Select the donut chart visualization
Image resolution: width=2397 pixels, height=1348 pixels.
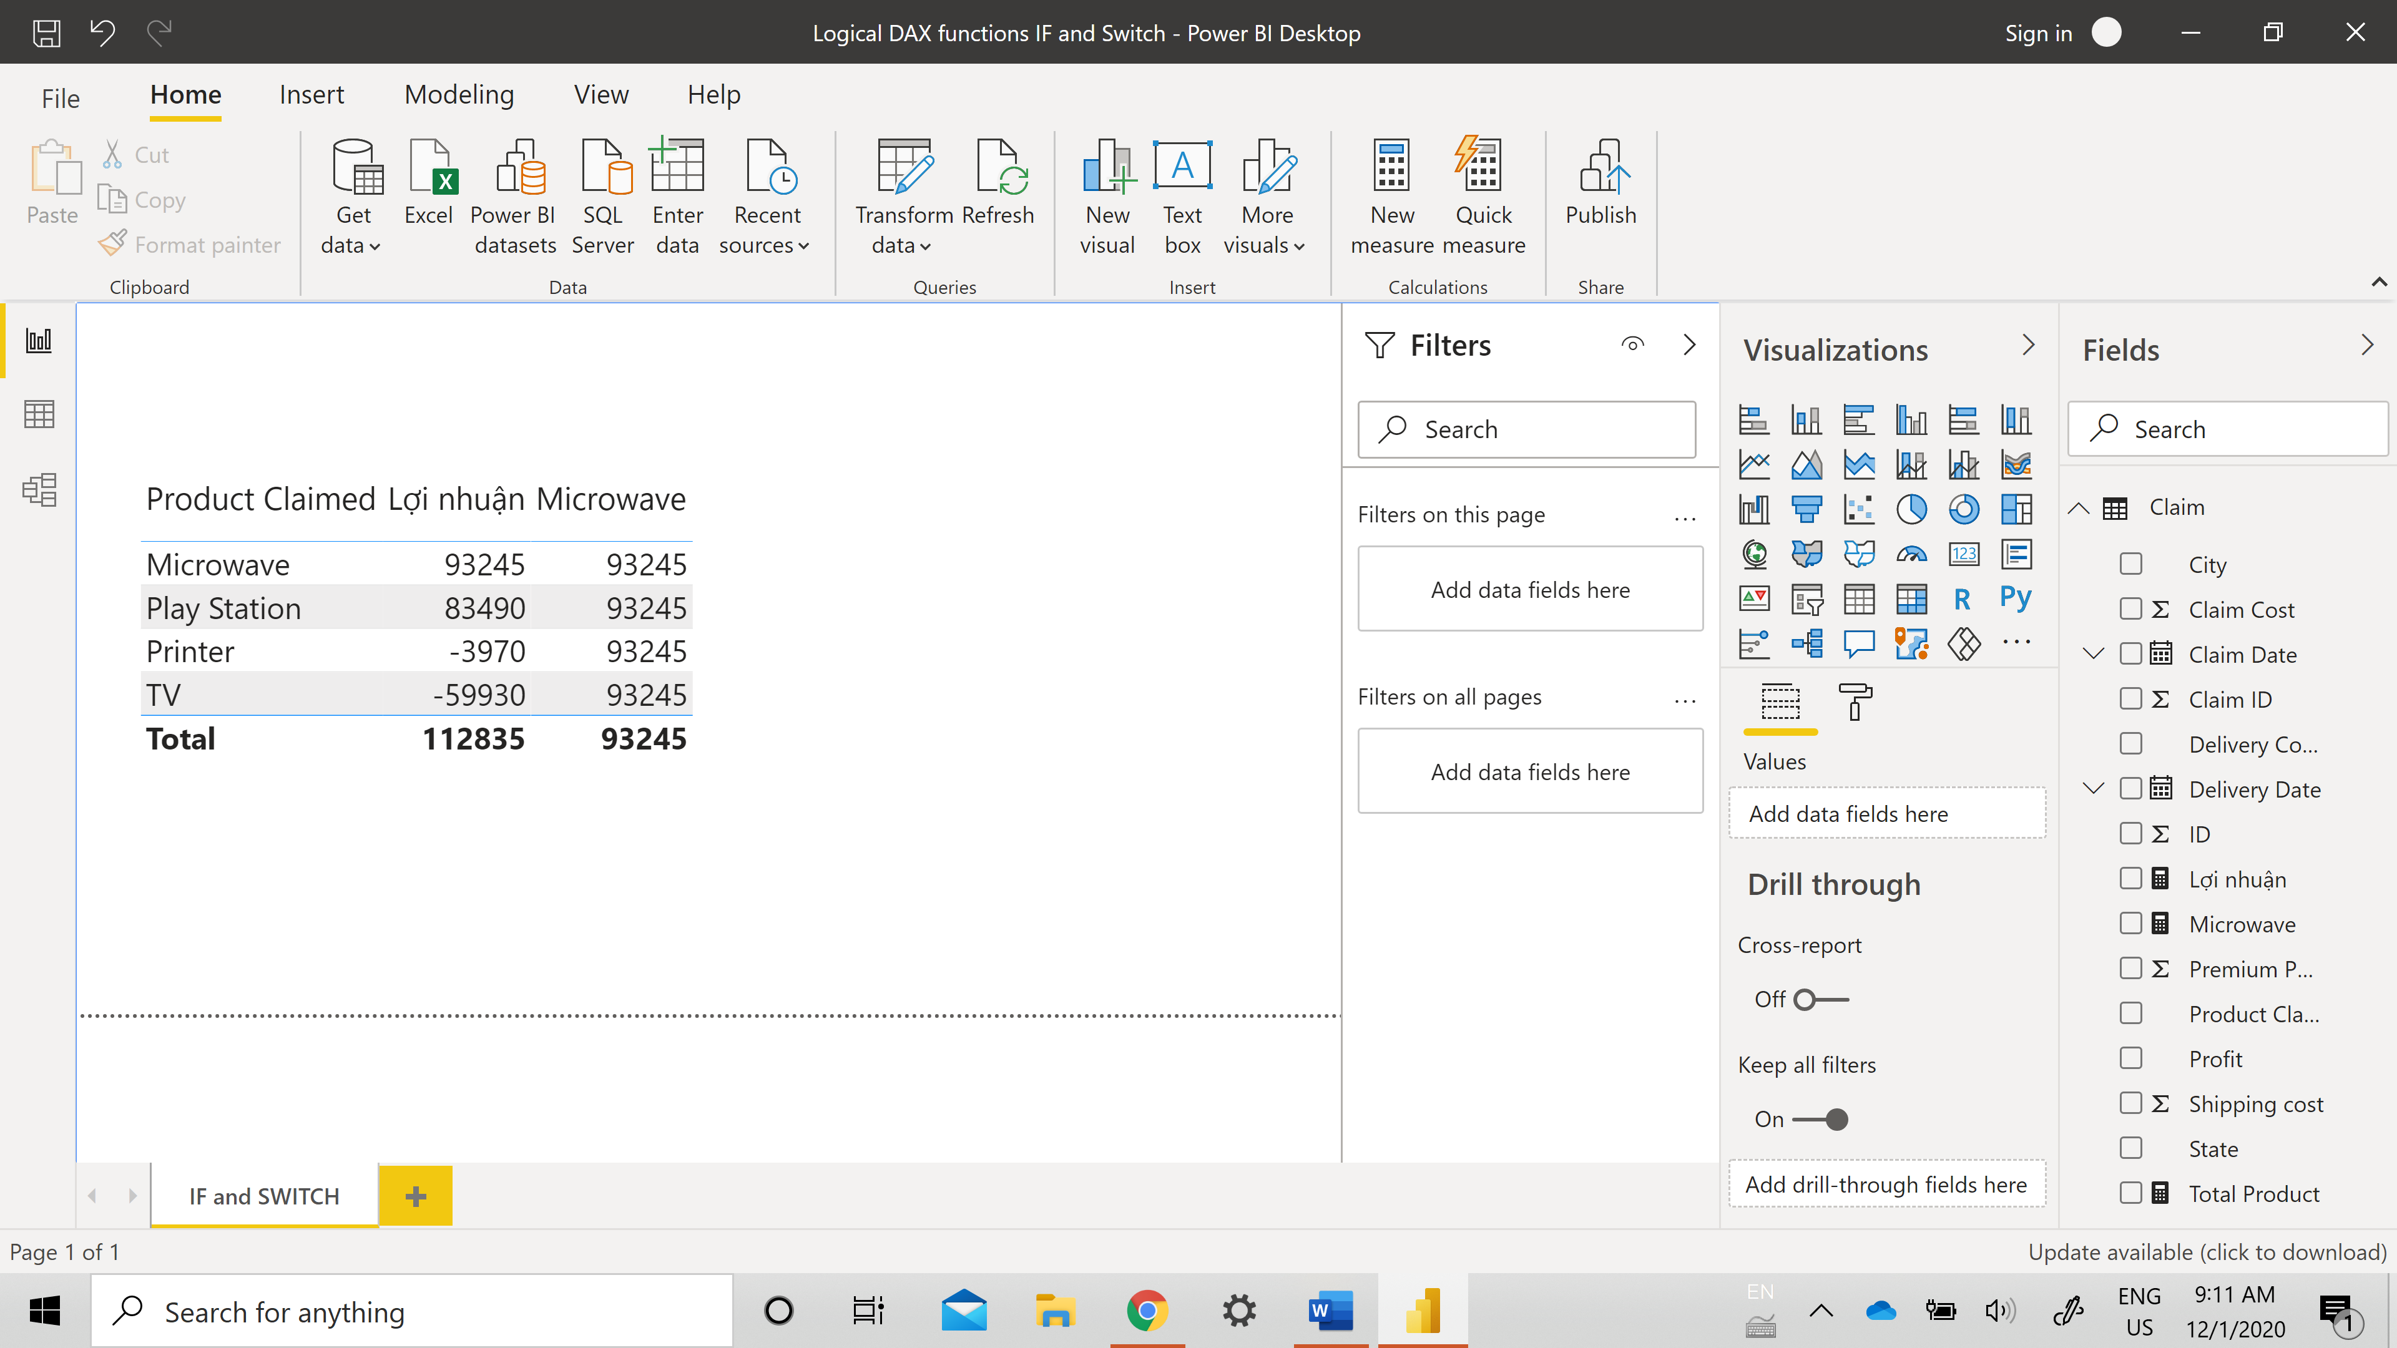point(1963,509)
